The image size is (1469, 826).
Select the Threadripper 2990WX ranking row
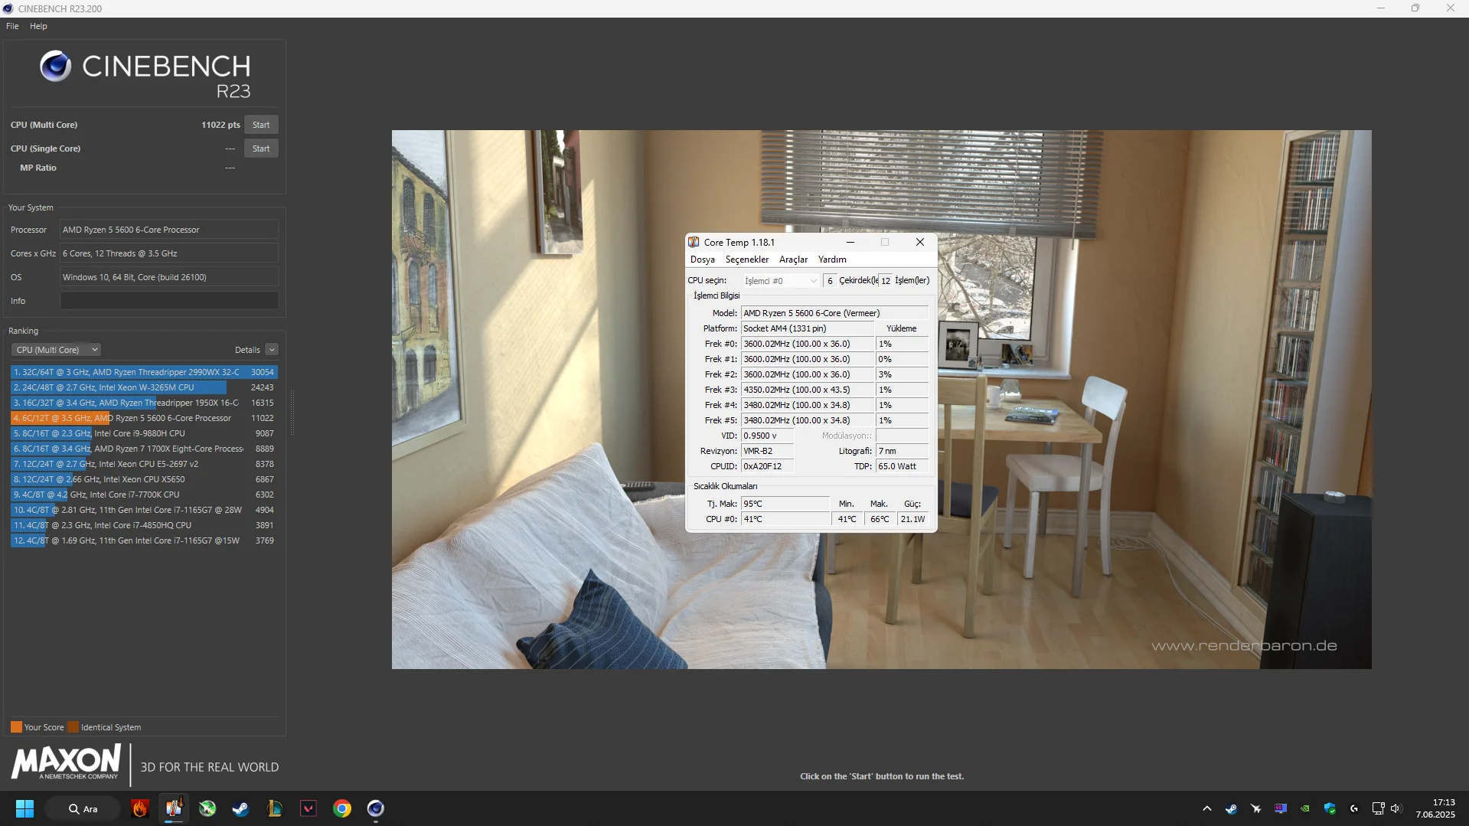click(x=144, y=372)
